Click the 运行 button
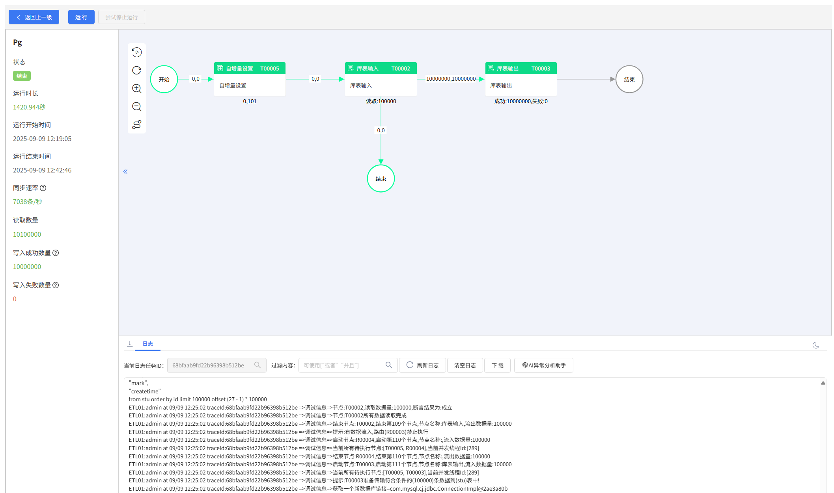This screenshot has width=834, height=493. tap(81, 17)
